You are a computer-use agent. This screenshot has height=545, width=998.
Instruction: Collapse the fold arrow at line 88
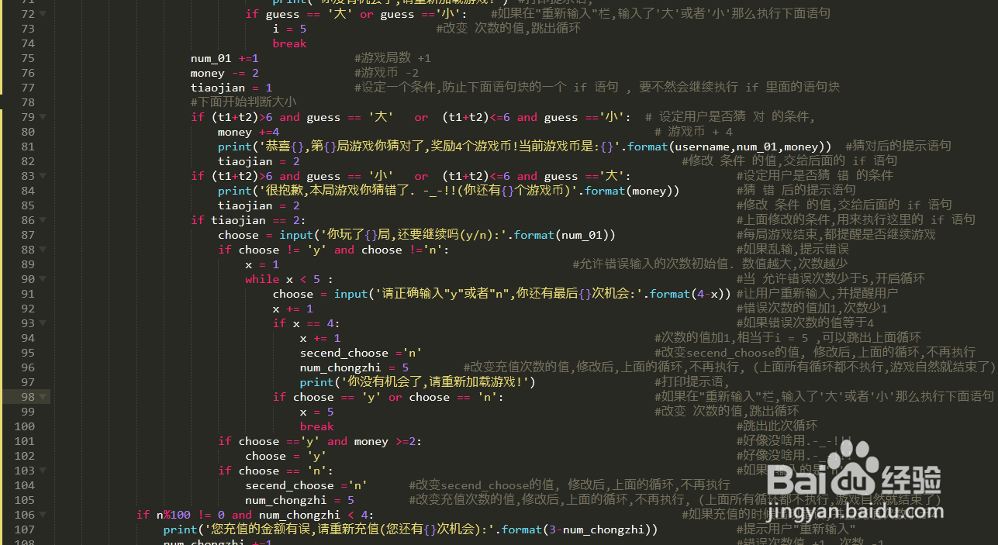point(43,250)
